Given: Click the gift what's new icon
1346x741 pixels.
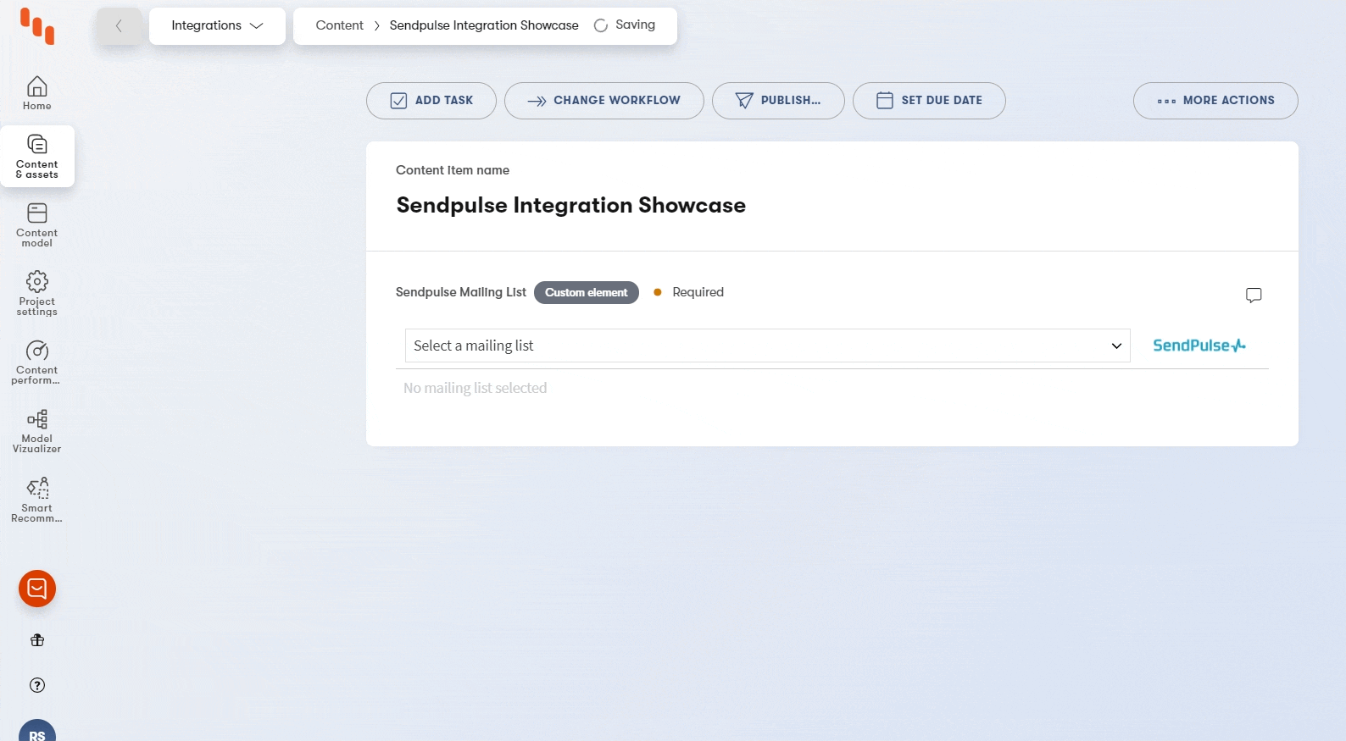Looking at the screenshot, I should click(37, 640).
